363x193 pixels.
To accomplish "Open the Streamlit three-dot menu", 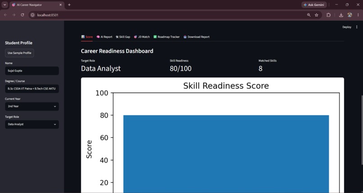I will [357, 27].
